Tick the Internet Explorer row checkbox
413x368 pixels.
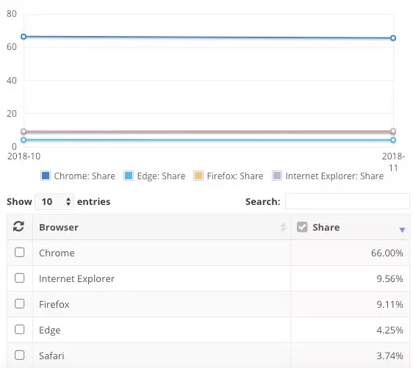pyautogui.click(x=20, y=278)
